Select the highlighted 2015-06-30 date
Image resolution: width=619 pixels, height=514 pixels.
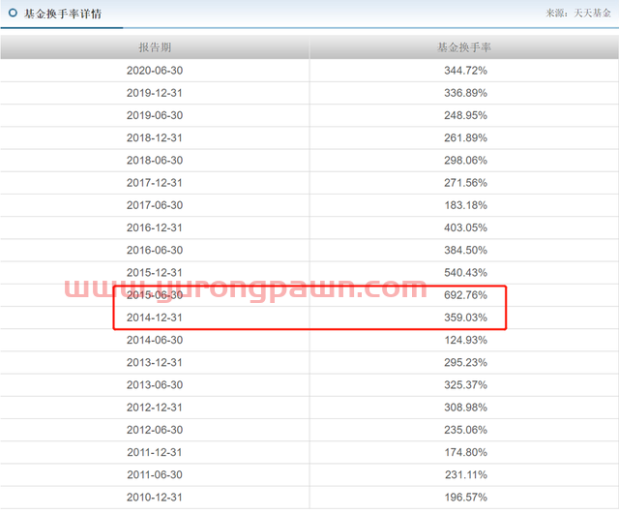pyautogui.click(x=155, y=295)
